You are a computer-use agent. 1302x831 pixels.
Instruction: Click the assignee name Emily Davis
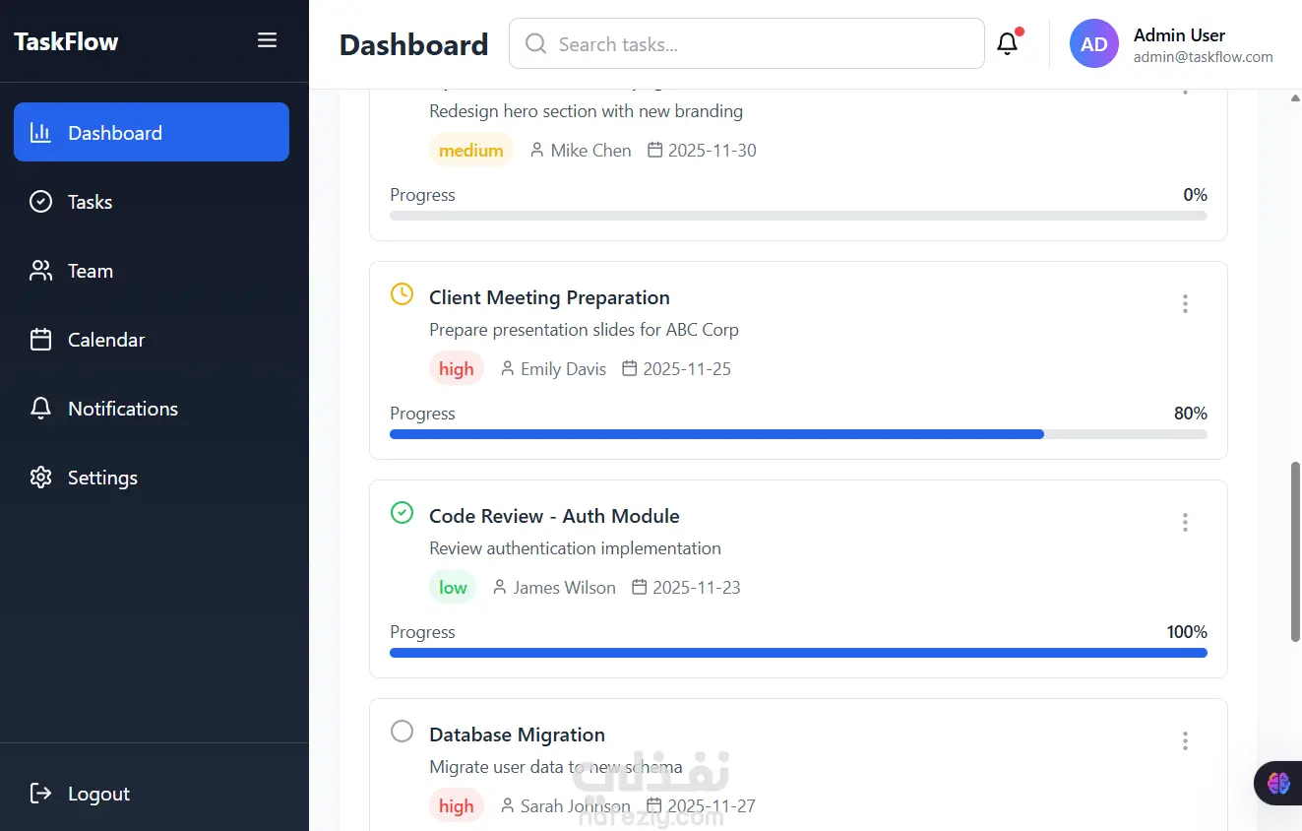click(563, 369)
